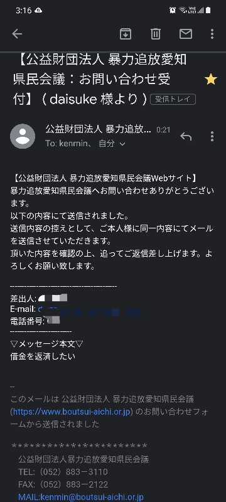Mark email as unread via envelope icon
This screenshot has height=502, width=226.
(186, 34)
